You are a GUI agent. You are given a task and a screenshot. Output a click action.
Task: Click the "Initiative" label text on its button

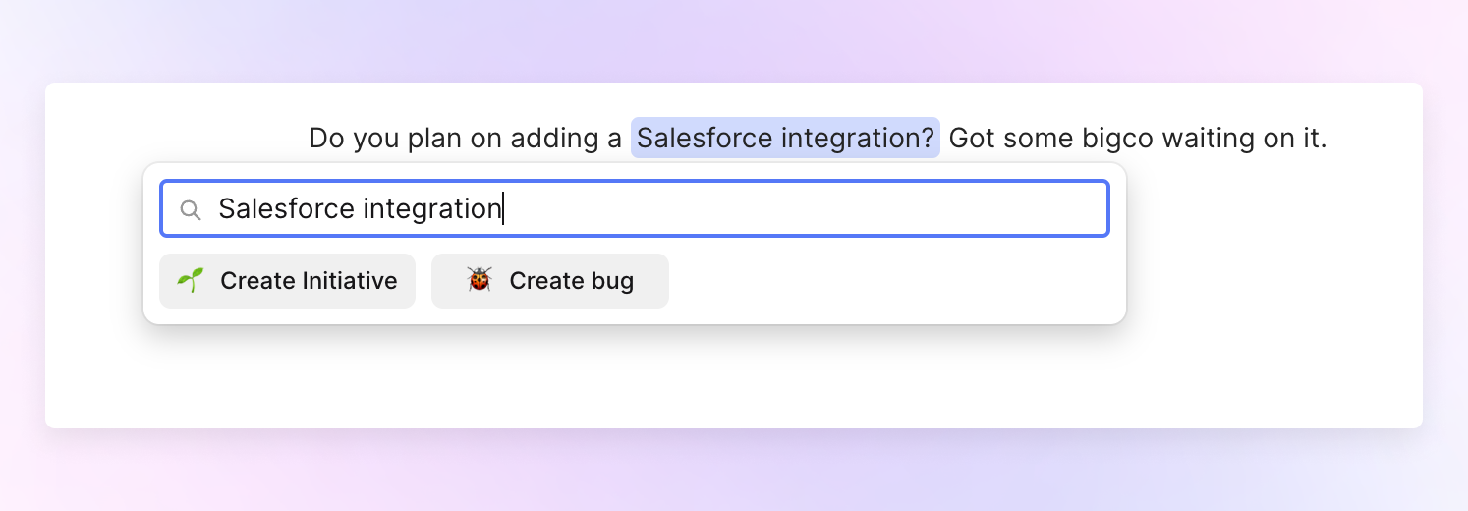tap(350, 281)
